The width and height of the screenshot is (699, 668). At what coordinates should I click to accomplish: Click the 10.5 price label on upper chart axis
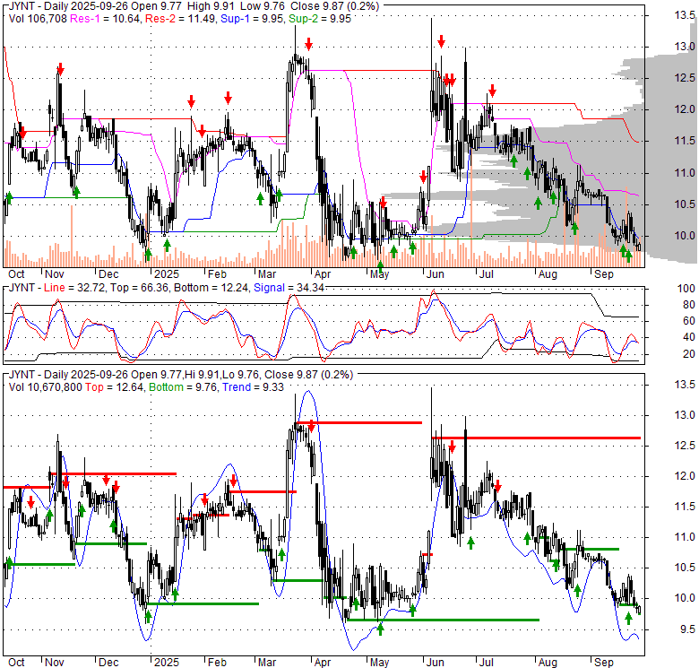pos(685,204)
